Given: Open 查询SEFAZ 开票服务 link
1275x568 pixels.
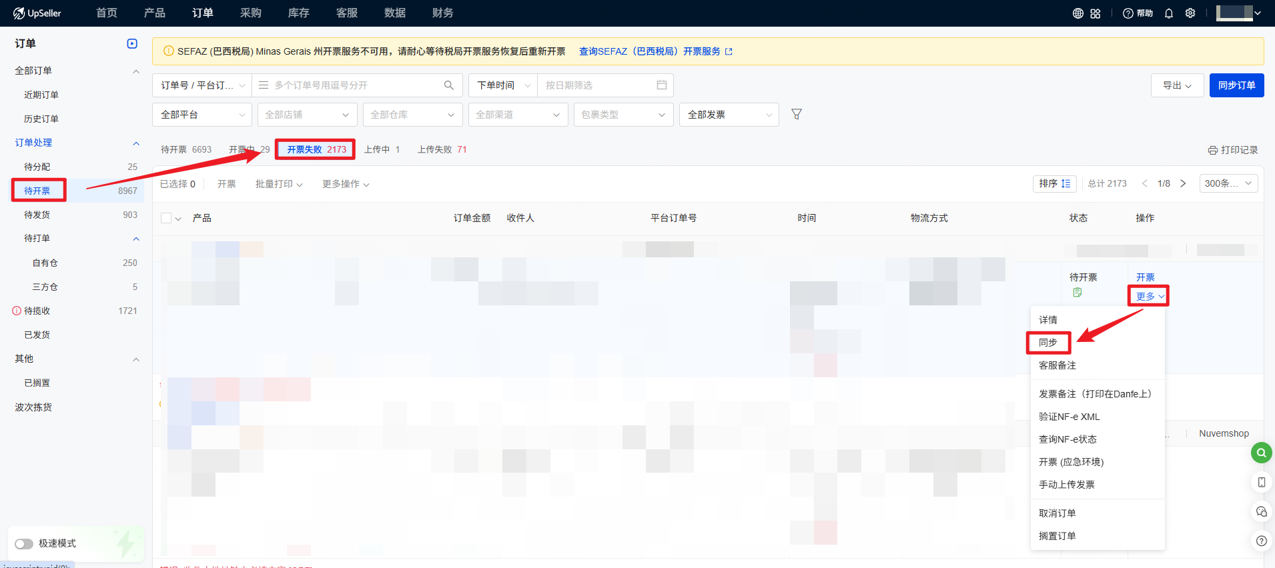Looking at the screenshot, I should [x=655, y=51].
